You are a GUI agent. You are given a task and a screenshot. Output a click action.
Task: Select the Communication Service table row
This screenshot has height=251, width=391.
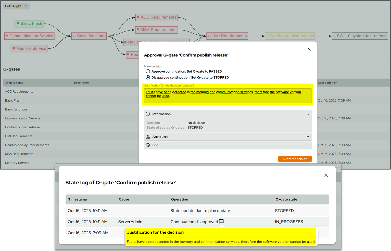23,118
